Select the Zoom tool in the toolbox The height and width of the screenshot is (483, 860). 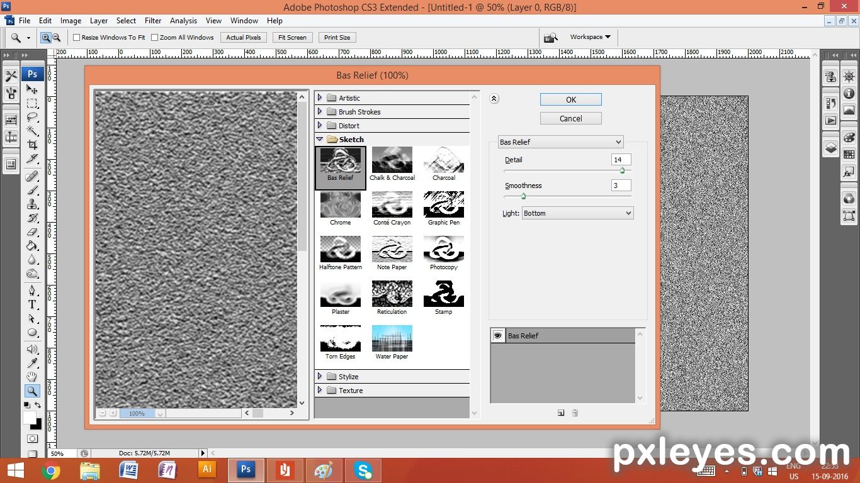coord(32,391)
